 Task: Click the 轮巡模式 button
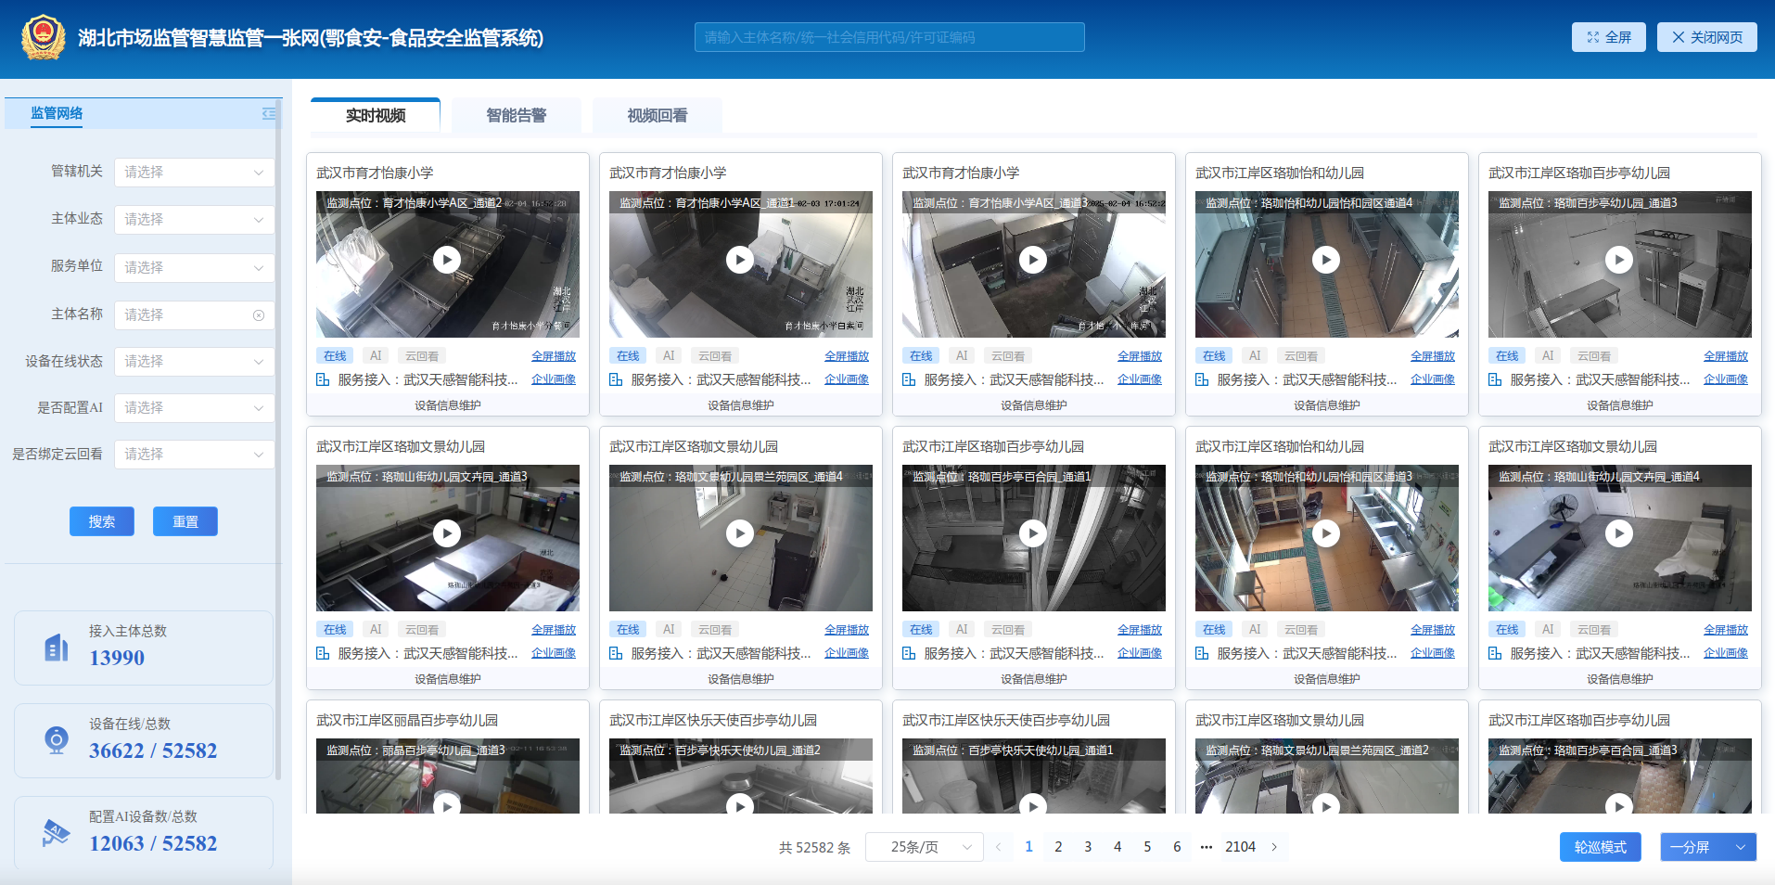(1601, 847)
